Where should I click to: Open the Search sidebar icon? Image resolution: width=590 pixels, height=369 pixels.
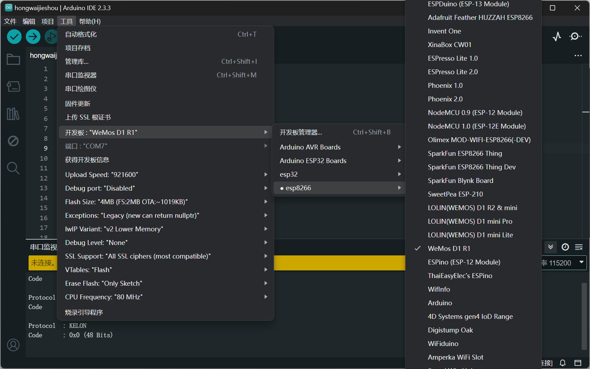[13, 168]
